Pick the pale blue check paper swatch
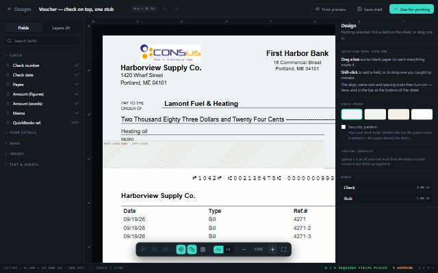Screen dimensions: 438x273 tap(352, 114)
